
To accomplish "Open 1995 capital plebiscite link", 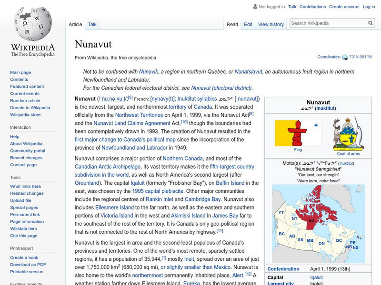I will pyautogui.click(x=158, y=191).
